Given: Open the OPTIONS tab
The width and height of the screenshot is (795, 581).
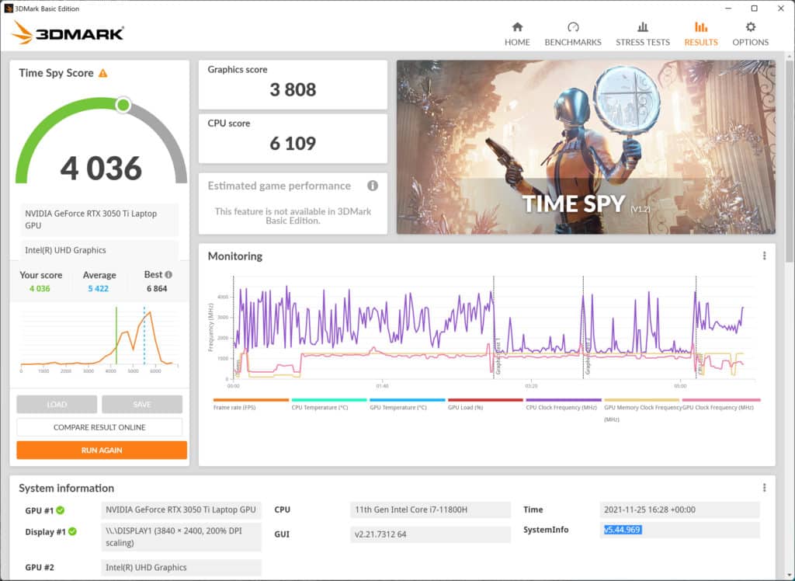Looking at the screenshot, I should pos(751,34).
